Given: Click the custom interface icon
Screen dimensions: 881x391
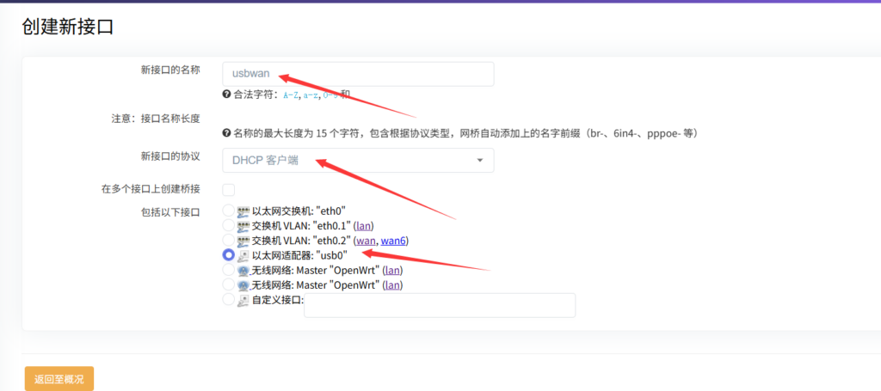Looking at the screenshot, I should [x=243, y=300].
